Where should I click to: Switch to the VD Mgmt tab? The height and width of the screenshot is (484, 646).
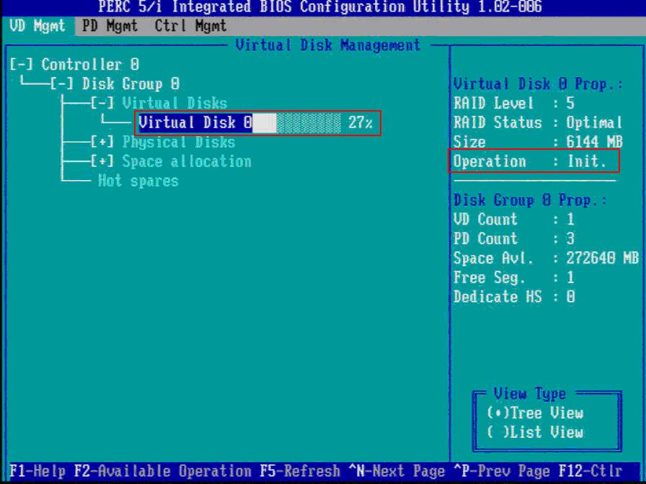point(37,27)
